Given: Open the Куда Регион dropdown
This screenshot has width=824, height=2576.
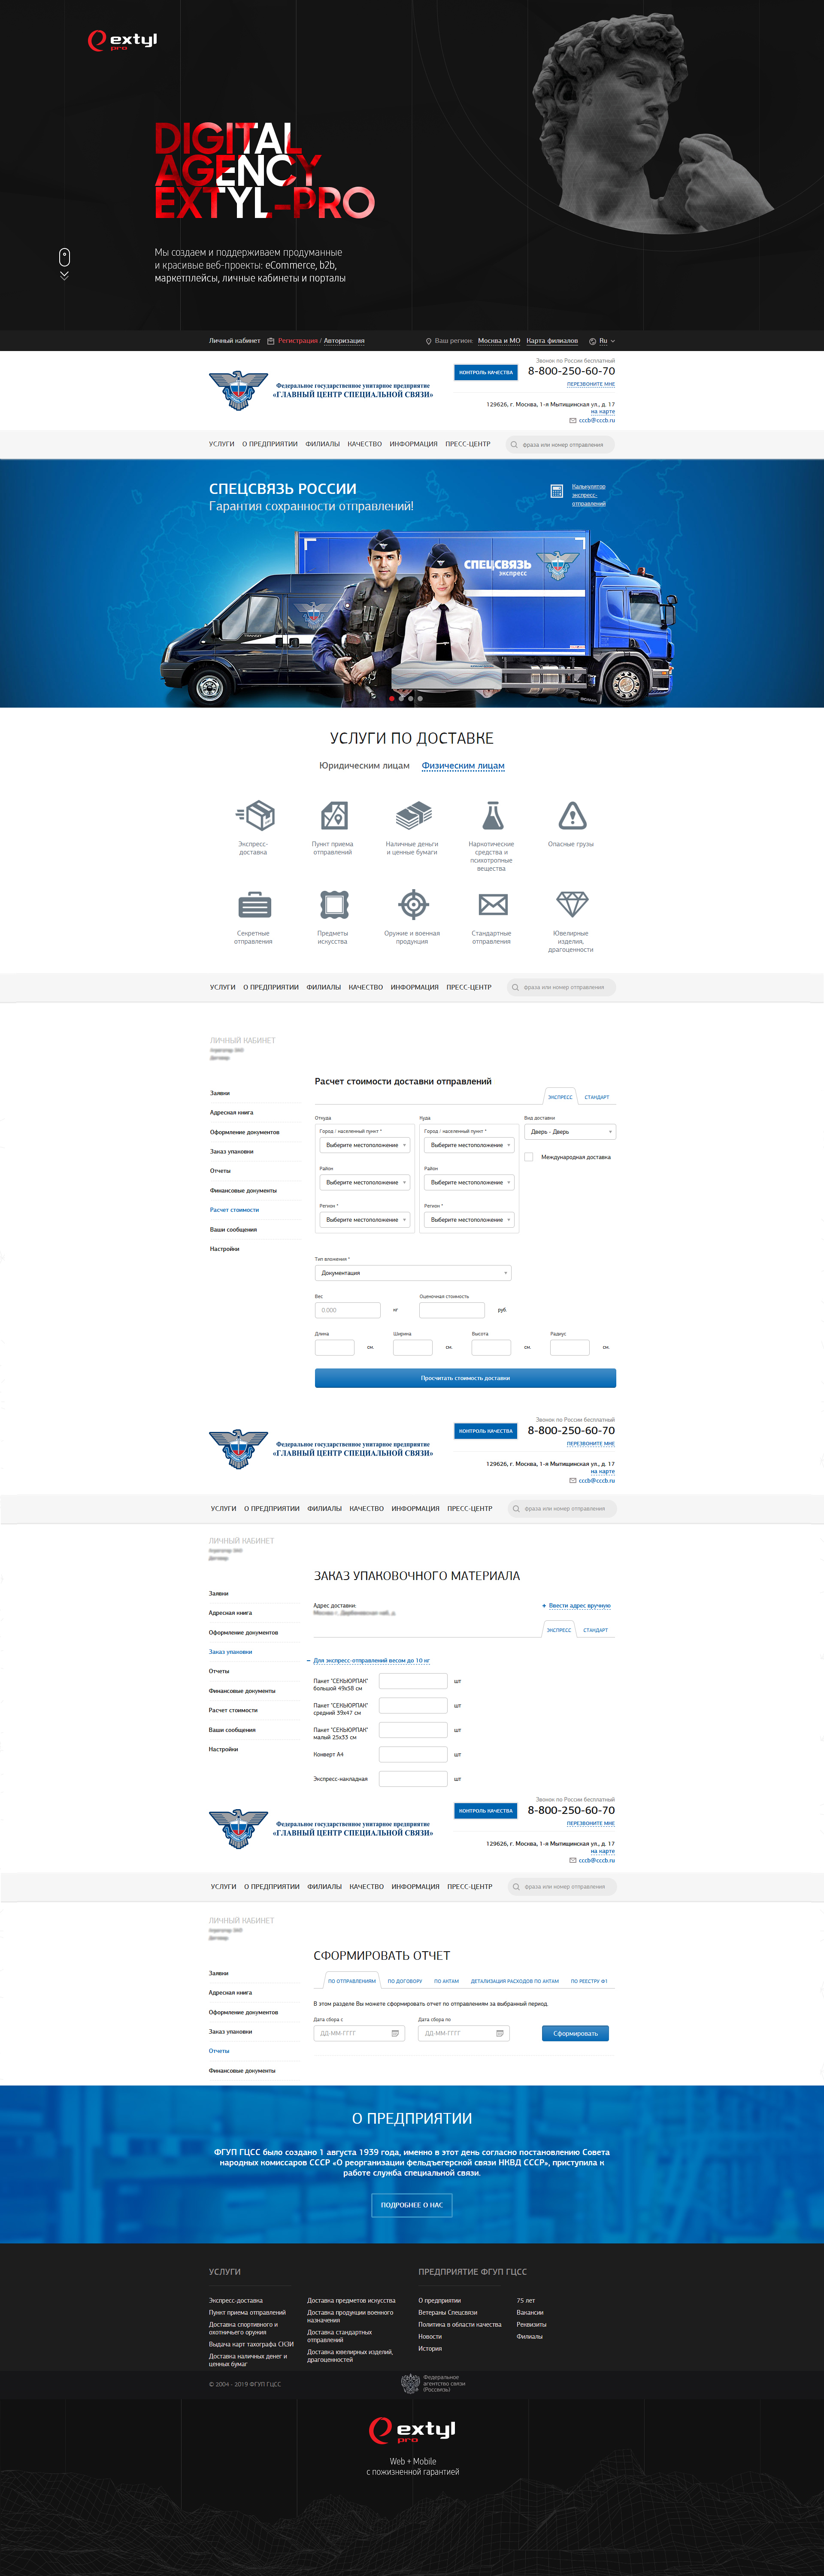Looking at the screenshot, I should click(x=469, y=1220).
